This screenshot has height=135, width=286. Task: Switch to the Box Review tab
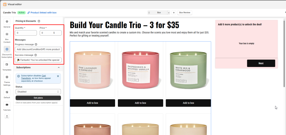[185, 13]
